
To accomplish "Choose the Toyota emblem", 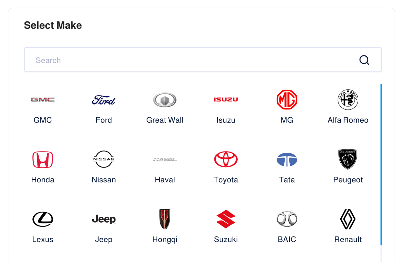I will tap(226, 159).
